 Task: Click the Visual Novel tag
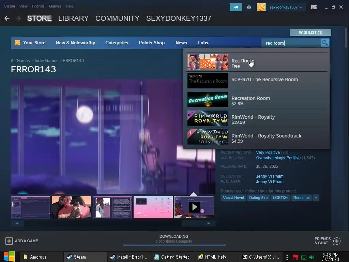233,198
